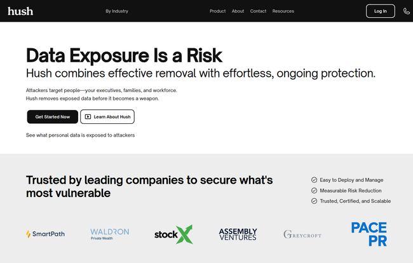Screen dimensions: 413x263
Task: Go to the About page
Action: click(x=238, y=11)
